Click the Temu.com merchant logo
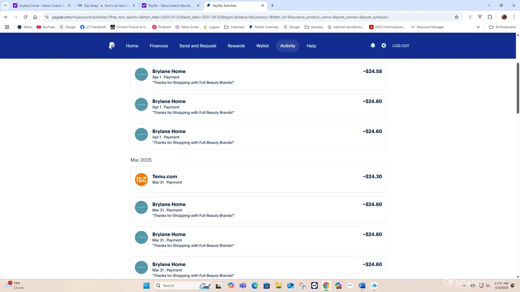The image size is (520, 292). coord(141,180)
